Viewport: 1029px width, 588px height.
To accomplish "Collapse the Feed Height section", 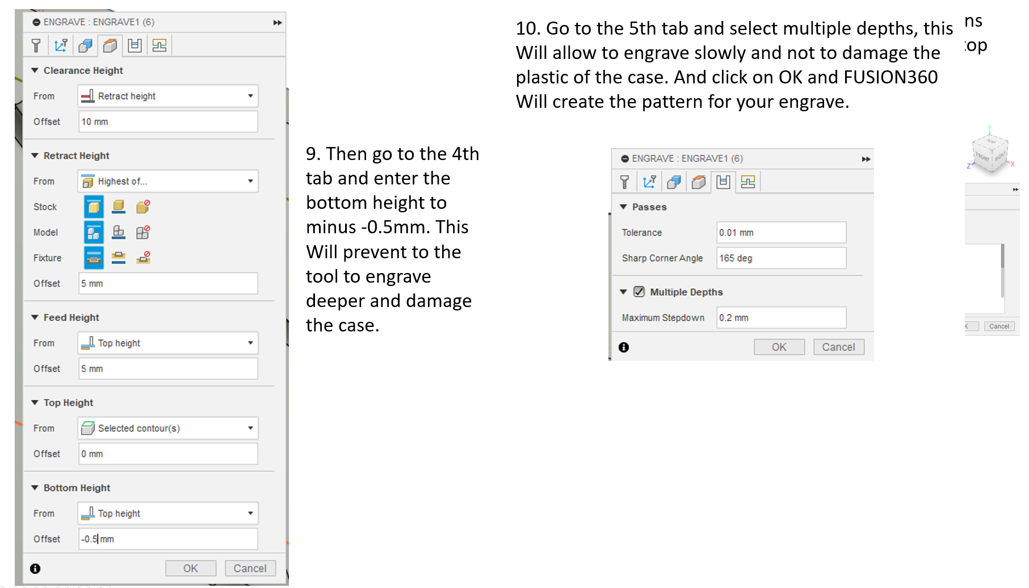I will [x=35, y=317].
